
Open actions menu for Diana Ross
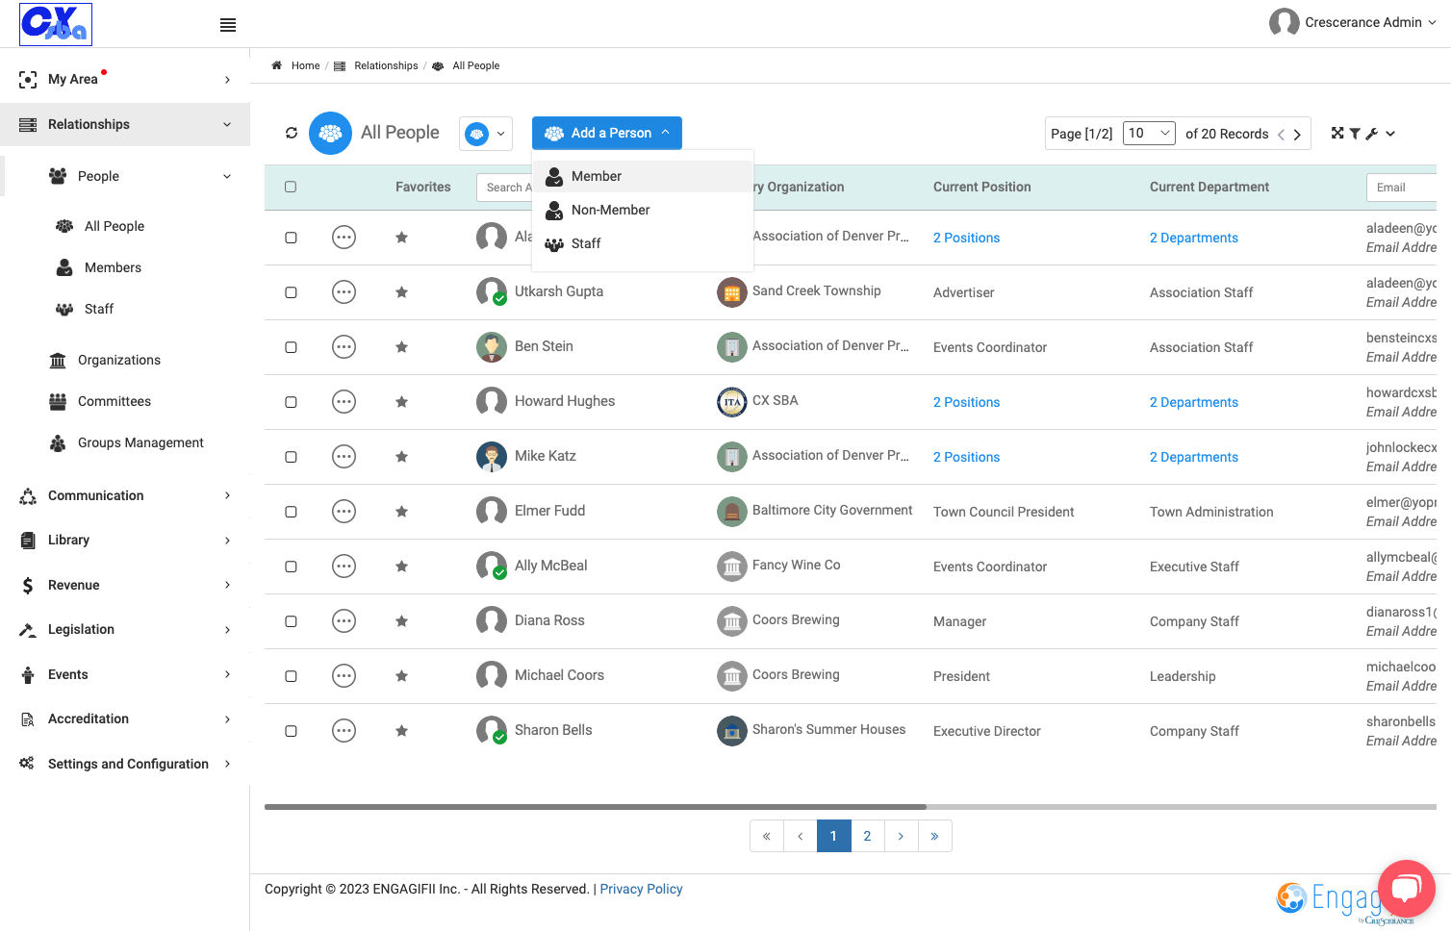(x=344, y=620)
